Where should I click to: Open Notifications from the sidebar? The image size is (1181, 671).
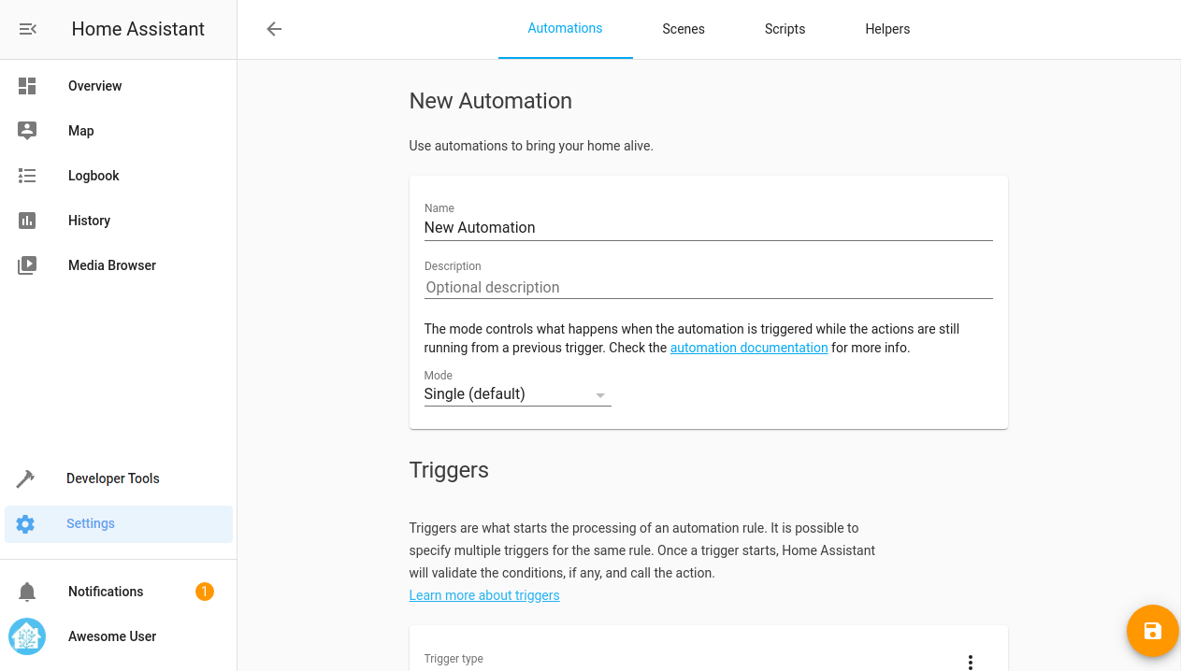pos(119,592)
